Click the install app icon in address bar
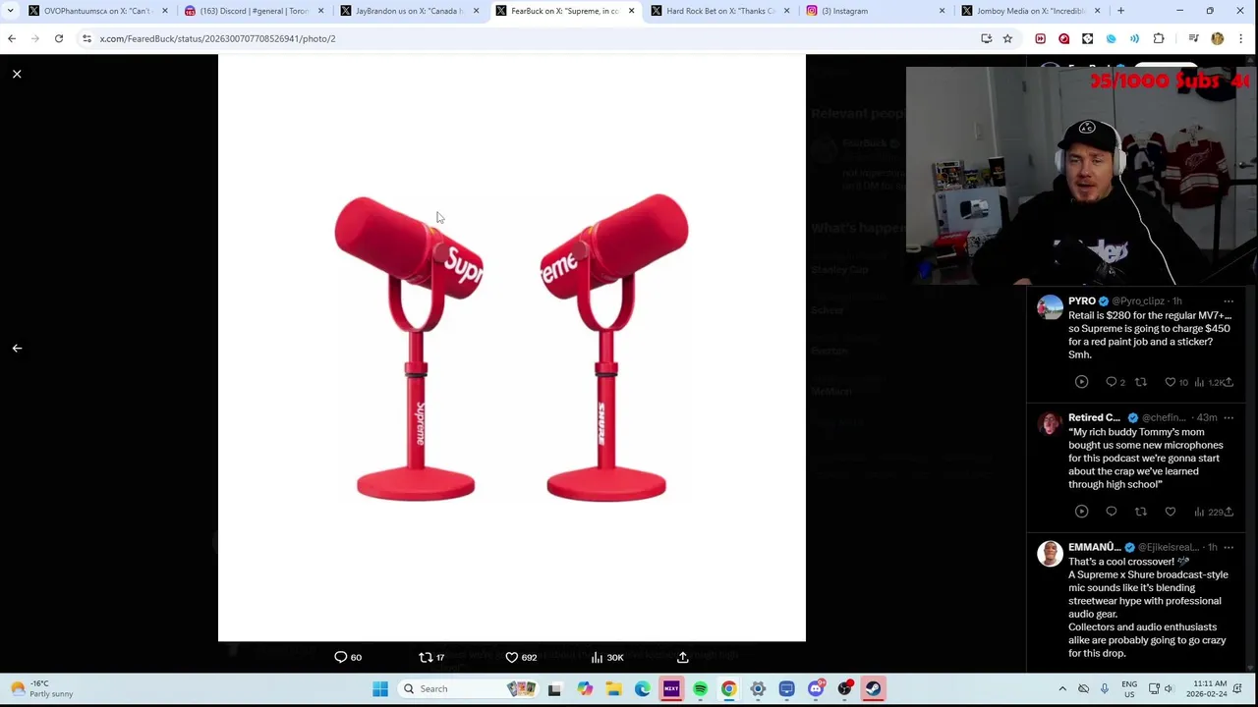 [986, 38]
